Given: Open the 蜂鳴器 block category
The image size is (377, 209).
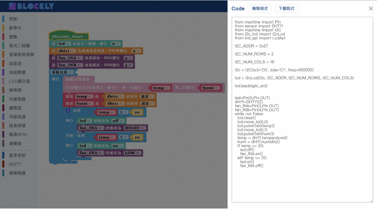Looking at the screenshot, I should tap(15, 90).
